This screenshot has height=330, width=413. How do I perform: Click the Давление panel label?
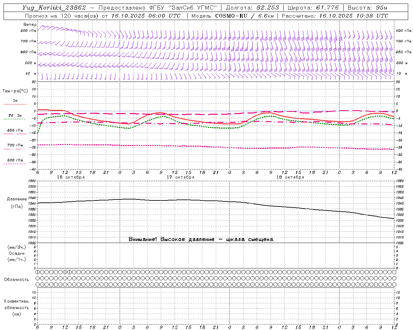(17, 199)
